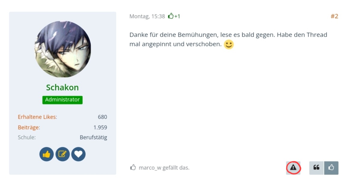This screenshot has height=182, width=343.
Task: Open Schakon's avatar picture
Action: [x=63, y=49]
